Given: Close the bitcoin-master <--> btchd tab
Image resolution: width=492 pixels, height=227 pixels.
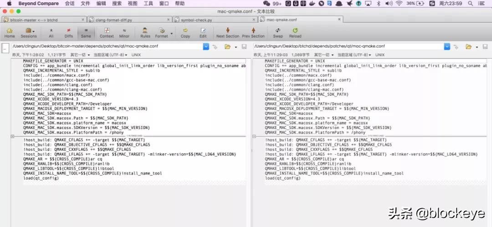Looking at the screenshot, I should (83, 20).
